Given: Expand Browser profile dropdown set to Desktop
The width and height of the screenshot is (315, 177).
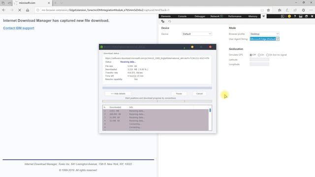Looking at the screenshot, I should click(x=264, y=34).
